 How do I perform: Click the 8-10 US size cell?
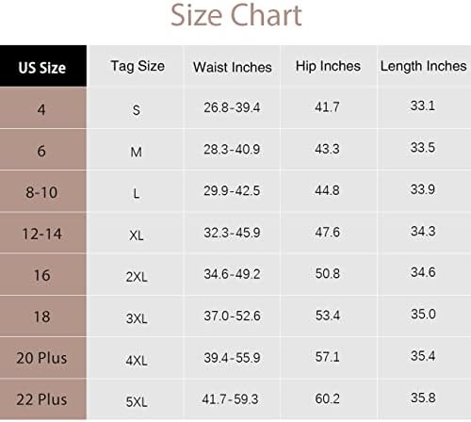(43, 191)
